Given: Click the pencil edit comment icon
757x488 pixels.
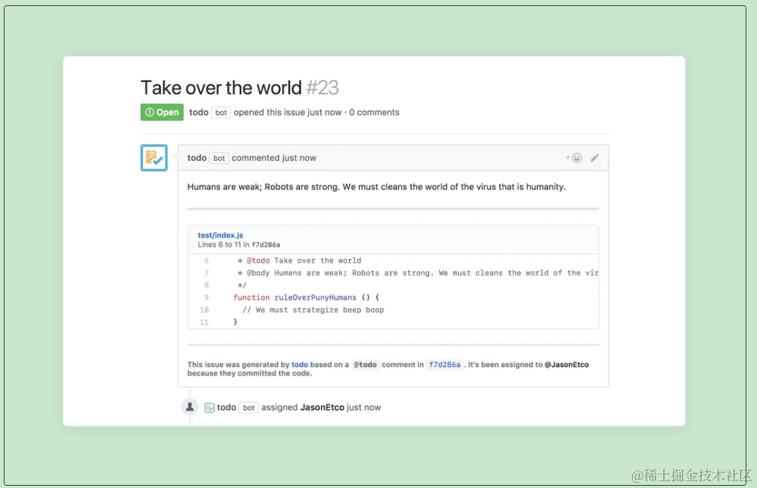Looking at the screenshot, I should coord(594,158).
